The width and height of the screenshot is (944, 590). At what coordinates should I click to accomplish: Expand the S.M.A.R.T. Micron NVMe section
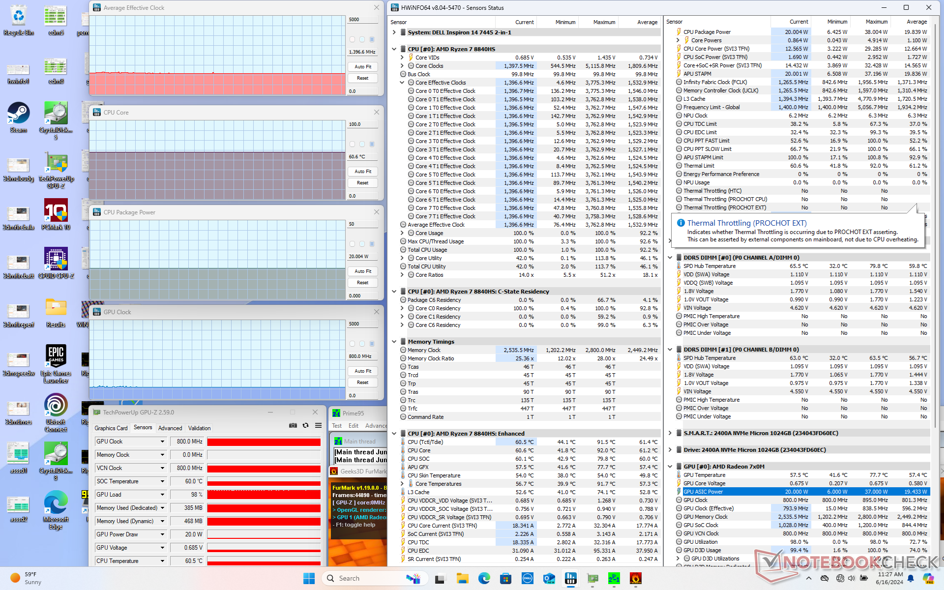670,433
